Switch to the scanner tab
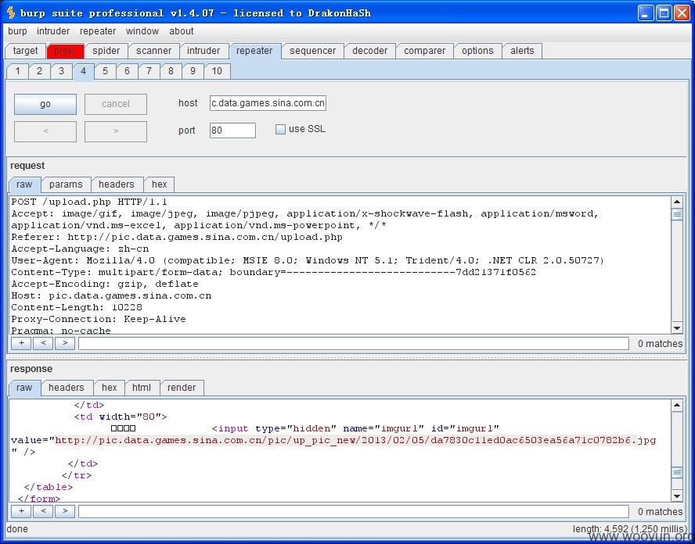The height and width of the screenshot is (544, 695). [x=154, y=51]
